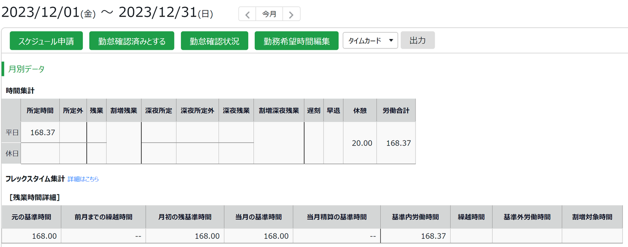Click the 休日 row label

[12, 154]
